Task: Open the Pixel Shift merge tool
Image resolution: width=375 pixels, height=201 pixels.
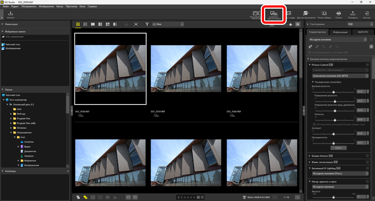Action: 274,15
